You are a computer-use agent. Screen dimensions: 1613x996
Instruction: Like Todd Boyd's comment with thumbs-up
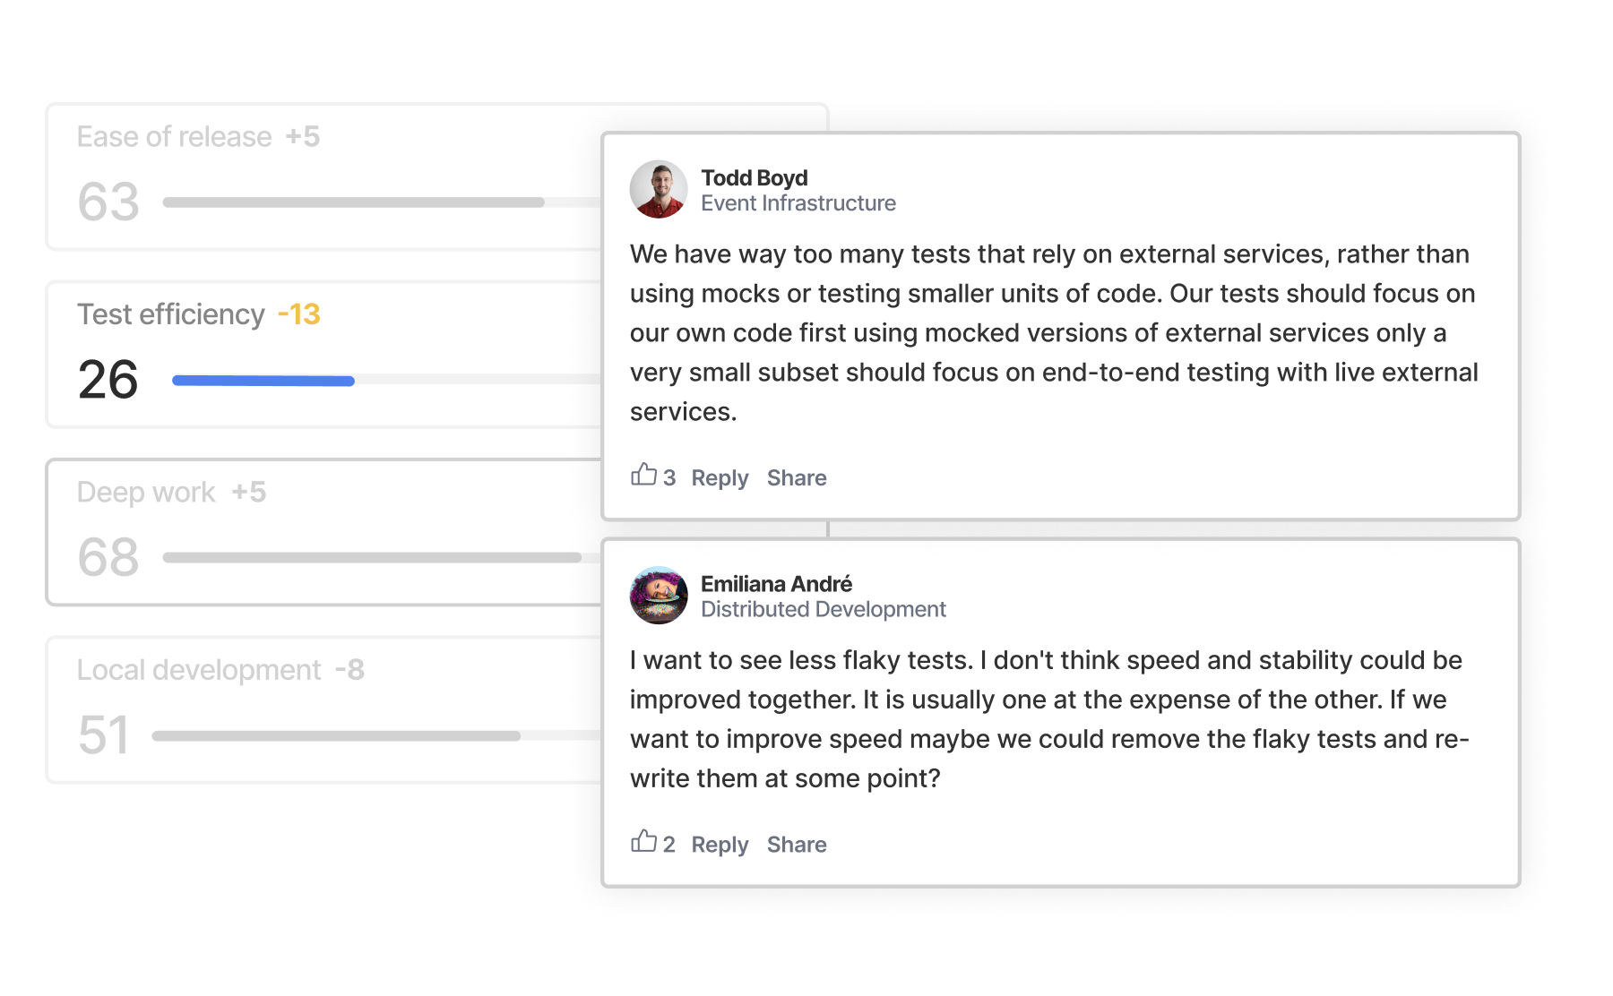643,476
